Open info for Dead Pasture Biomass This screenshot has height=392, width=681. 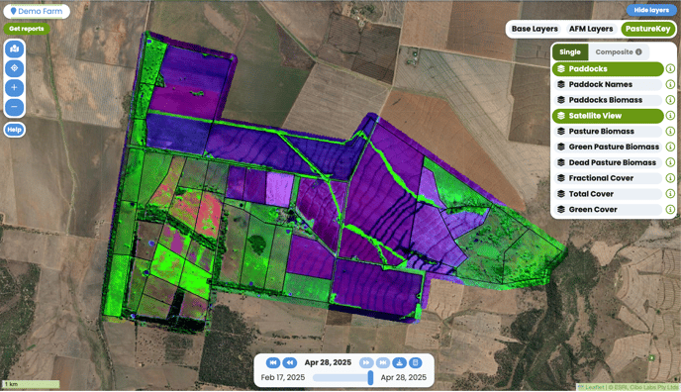670,162
